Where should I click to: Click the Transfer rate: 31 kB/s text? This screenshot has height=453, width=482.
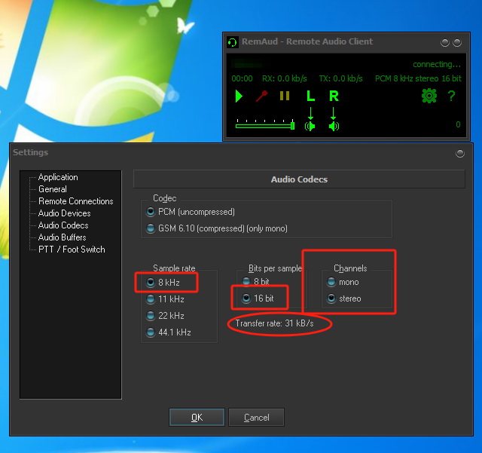[274, 323]
